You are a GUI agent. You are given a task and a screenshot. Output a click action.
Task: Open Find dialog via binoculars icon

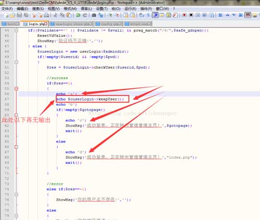94,15
